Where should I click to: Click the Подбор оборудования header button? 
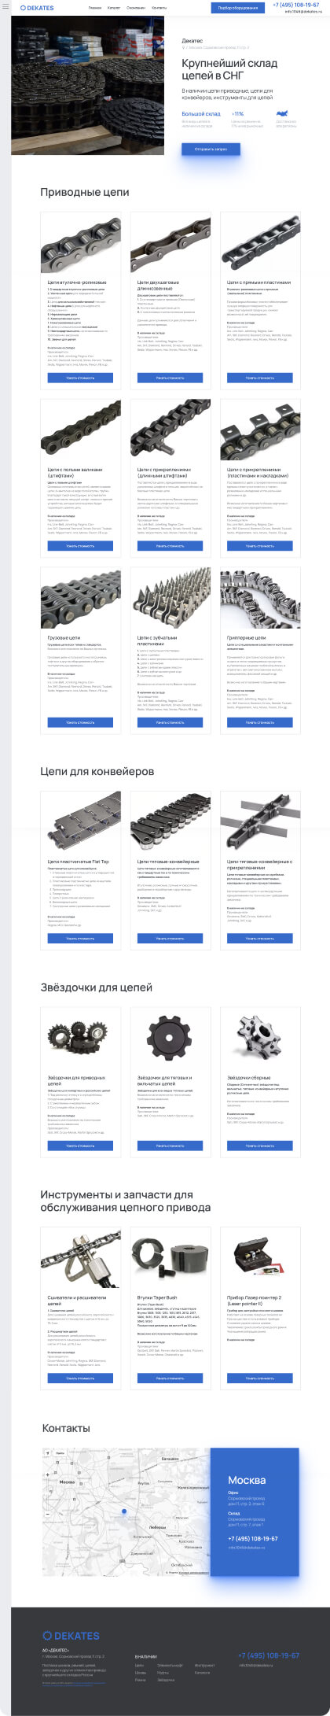click(237, 8)
